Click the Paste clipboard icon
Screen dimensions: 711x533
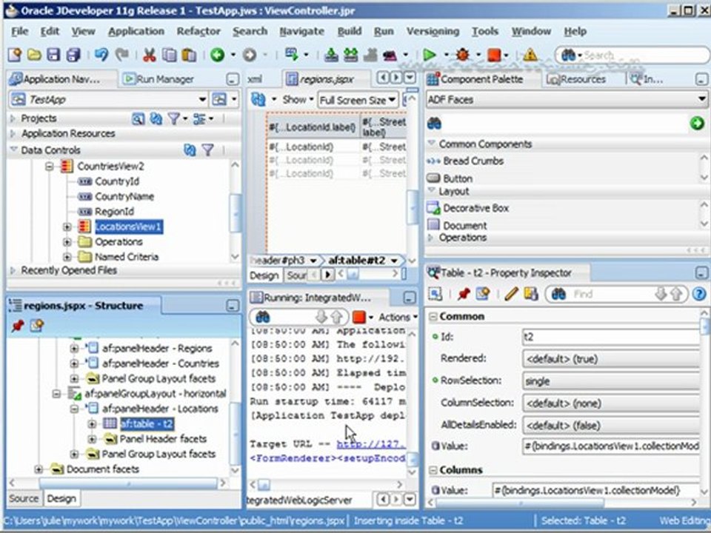click(189, 55)
